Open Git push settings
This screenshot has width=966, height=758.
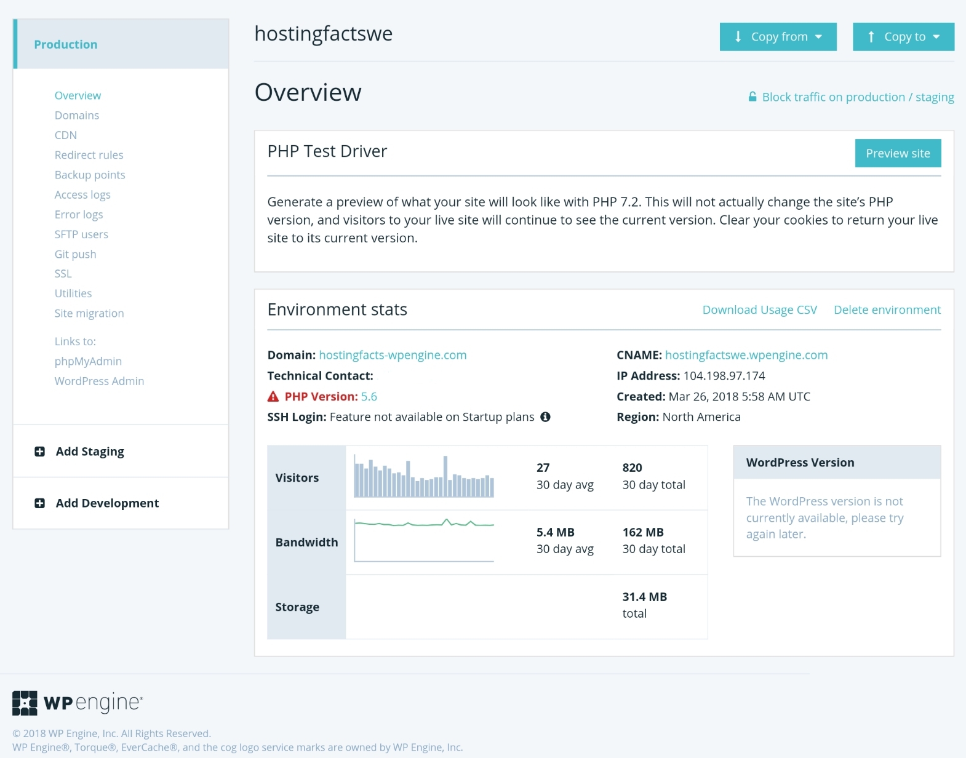[75, 254]
